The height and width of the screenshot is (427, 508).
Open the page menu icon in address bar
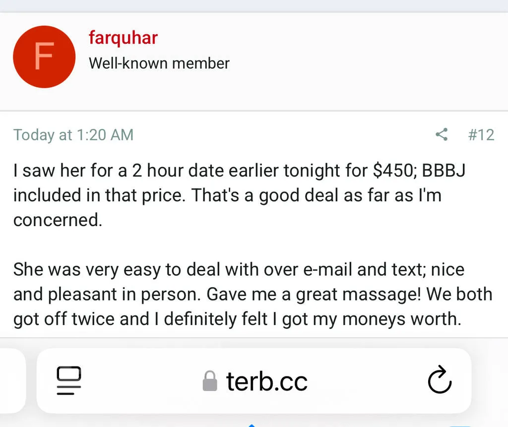[x=69, y=381]
